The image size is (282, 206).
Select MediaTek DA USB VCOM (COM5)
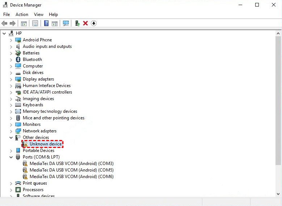72,170
